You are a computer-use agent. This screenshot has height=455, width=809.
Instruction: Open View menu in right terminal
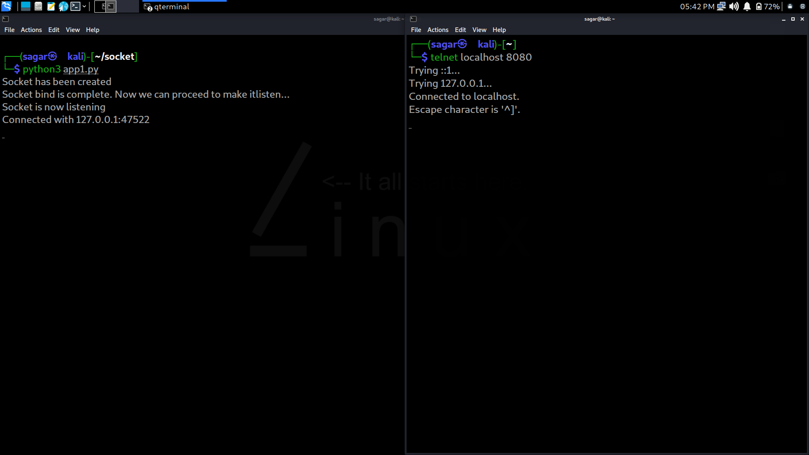[x=479, y=30]
